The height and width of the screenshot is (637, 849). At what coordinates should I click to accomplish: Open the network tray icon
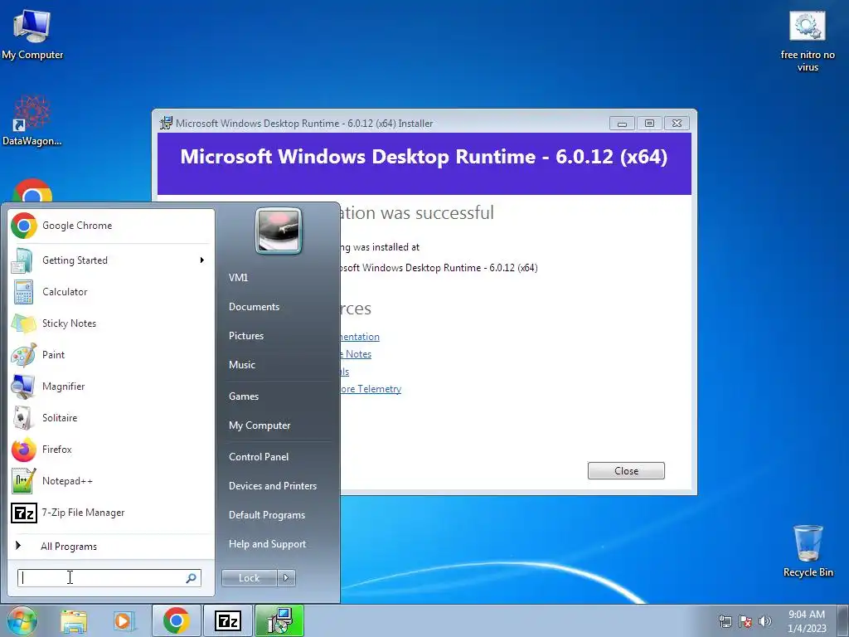pyautogui.click(x=725, y=621)
